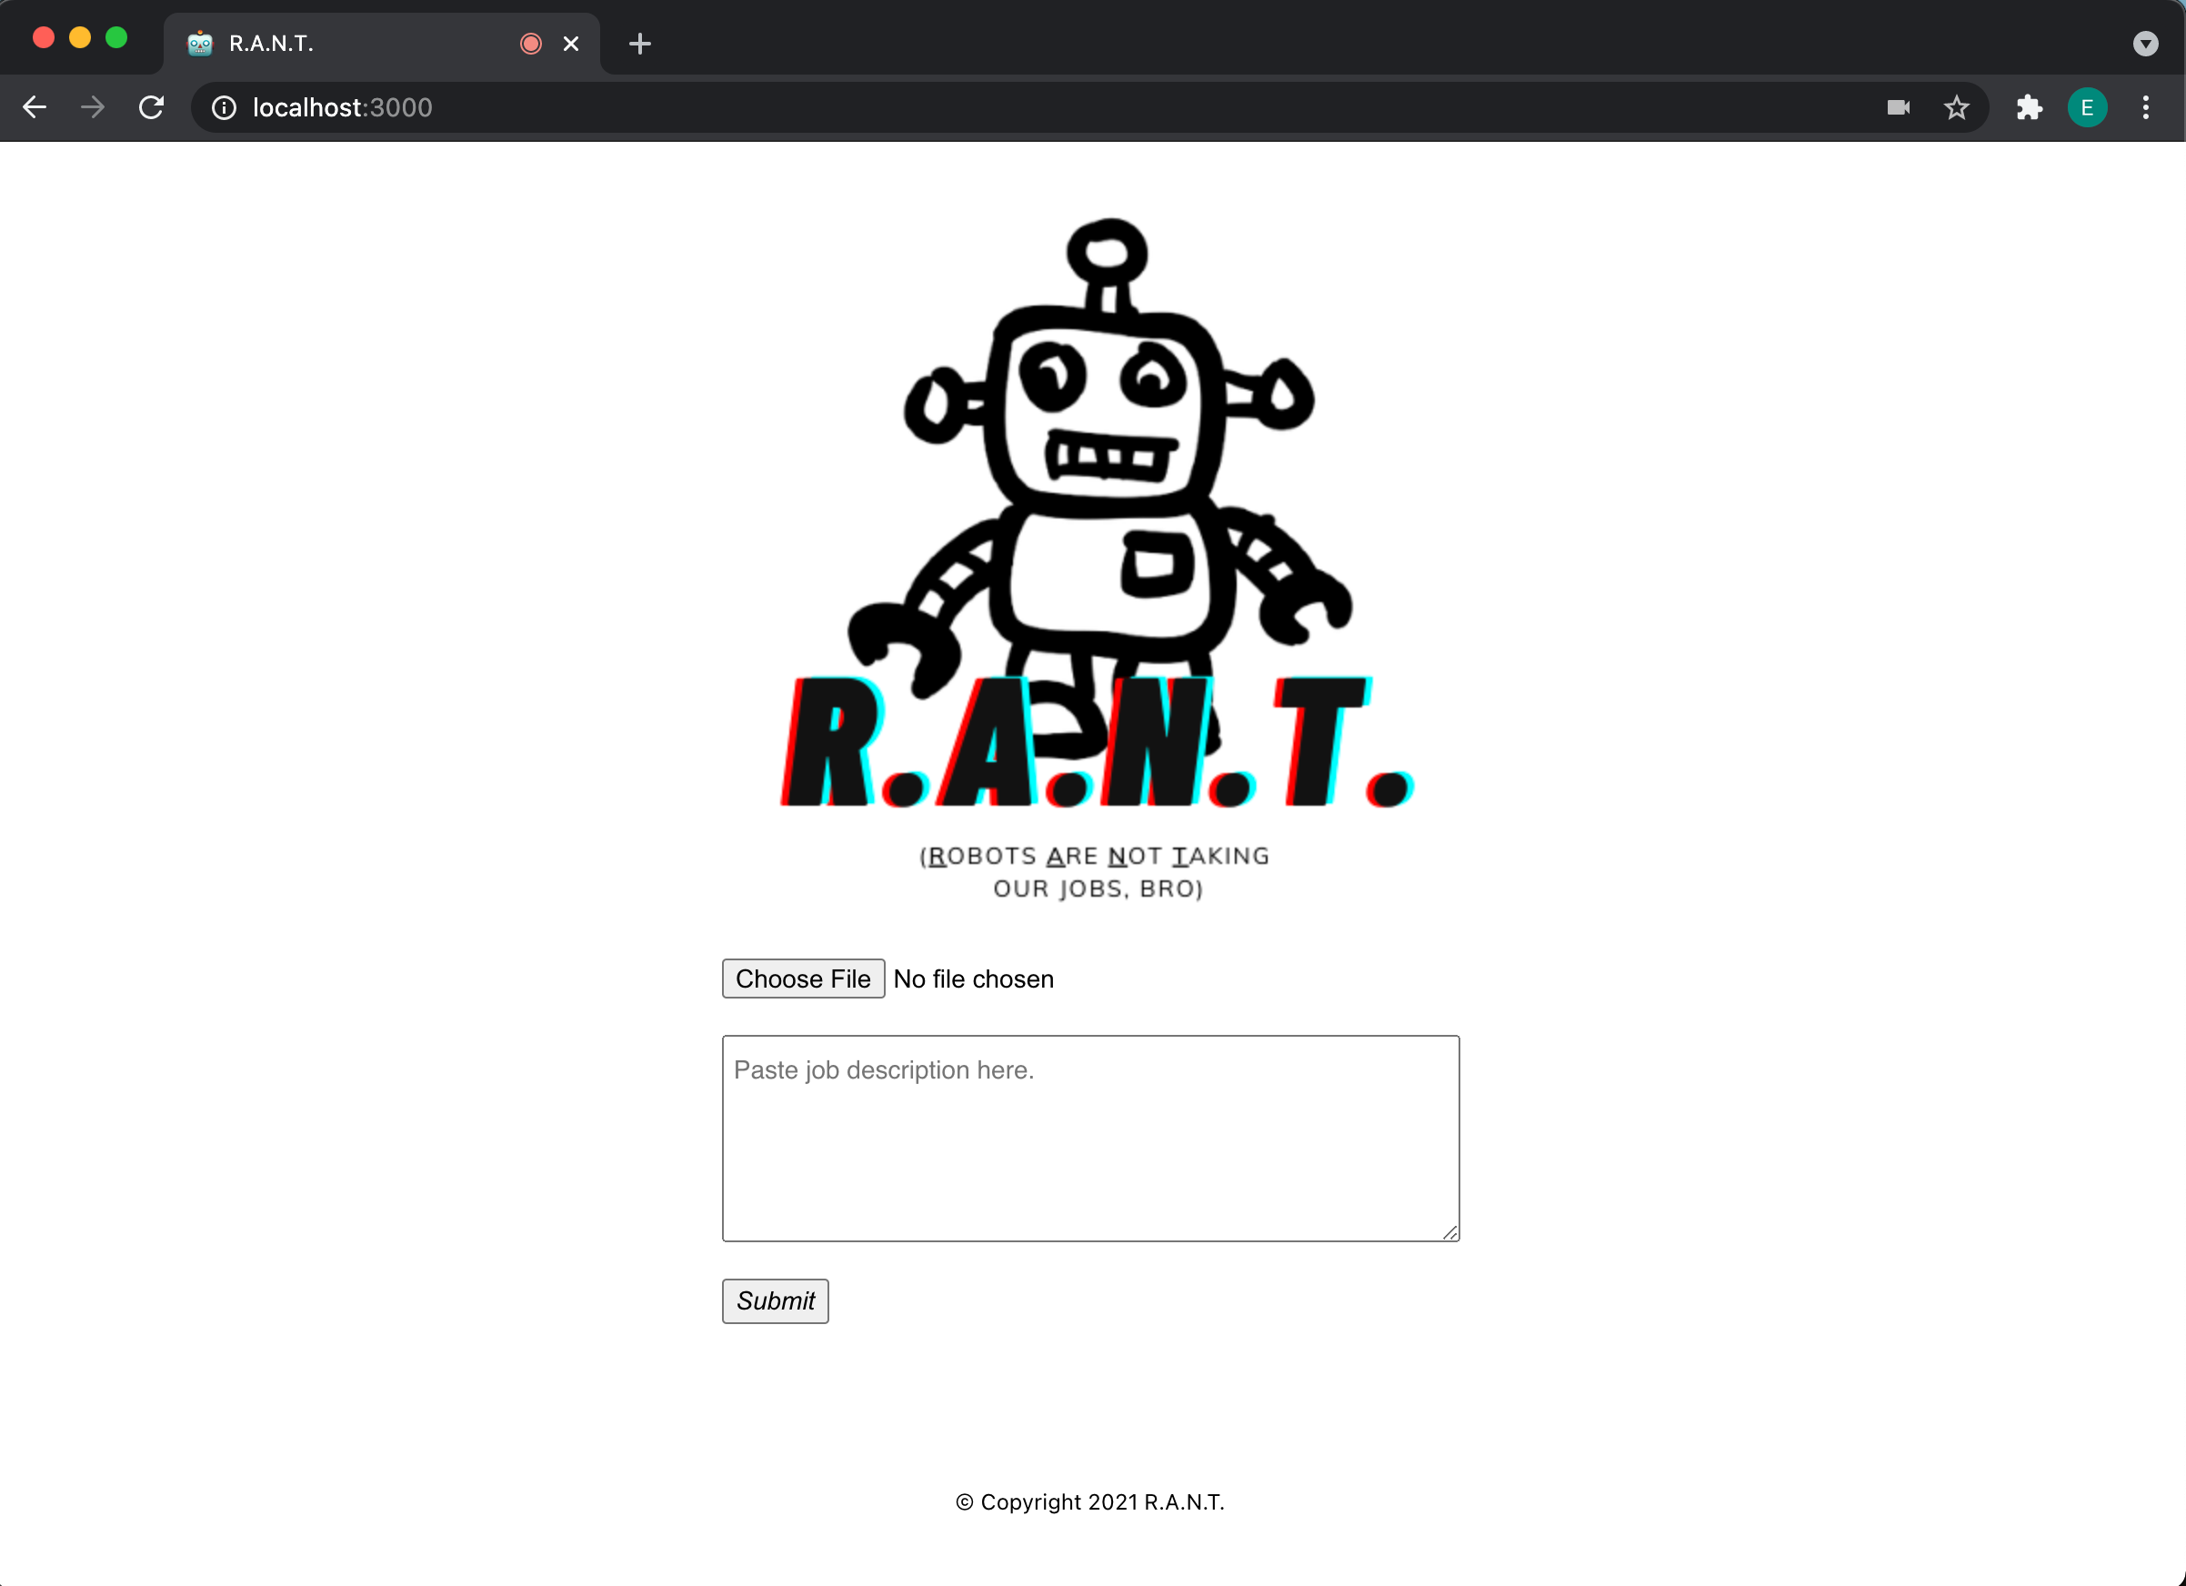Bookmark this page with star icon
The width and height of the screenshot is (2186, 1586).
pyautogui.click(x=1956, y=107)
